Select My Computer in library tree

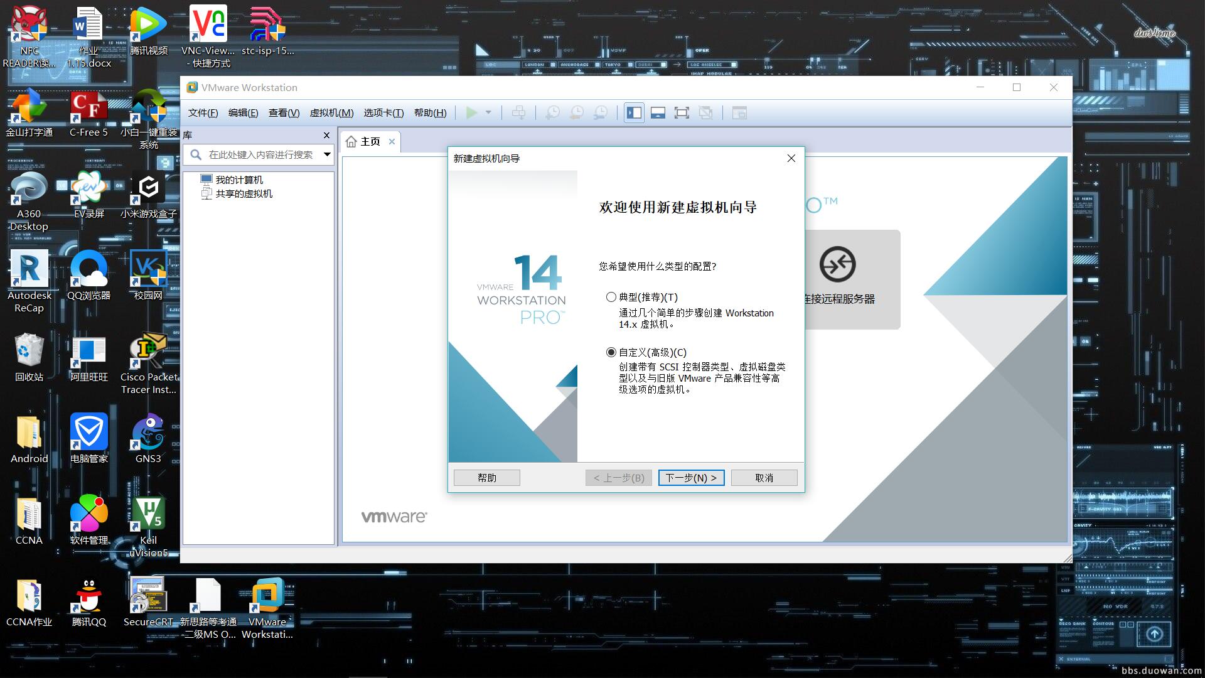(238, 180)
